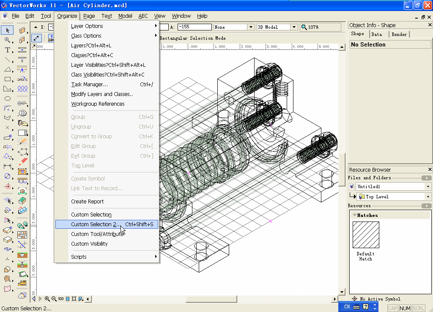Open Top Level folder dropdown

[x=428, y=197]
